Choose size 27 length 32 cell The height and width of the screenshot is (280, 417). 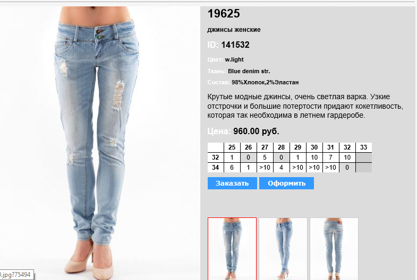pyautogui.click(x=265, y=157)
